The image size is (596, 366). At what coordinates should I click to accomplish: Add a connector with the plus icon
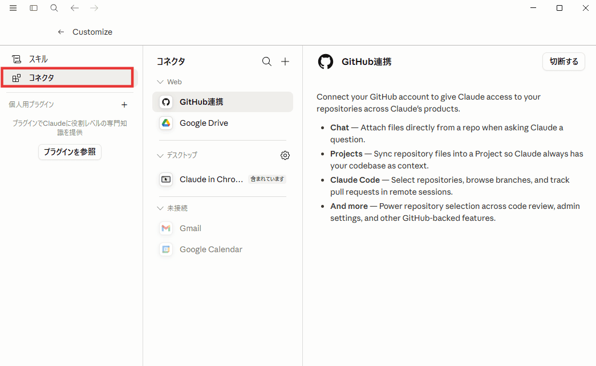point(285,61)
